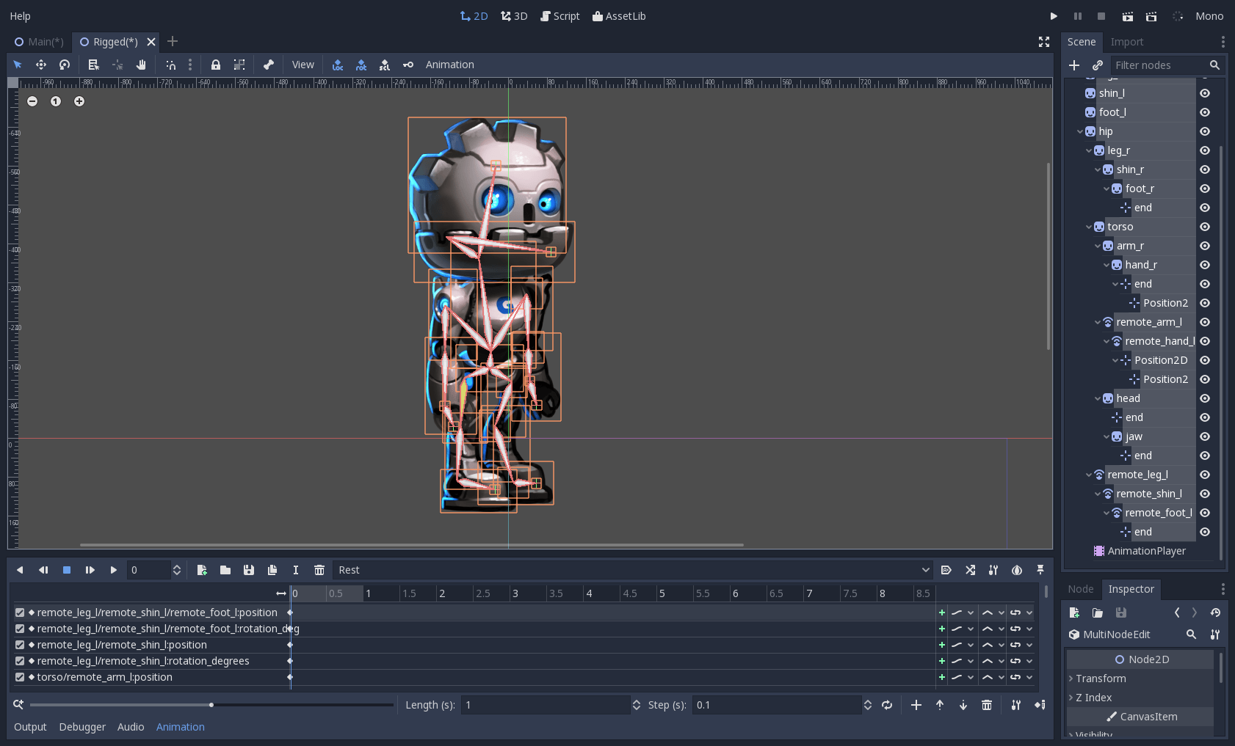
Task: Open the Help menu
Action: point(20,15)
